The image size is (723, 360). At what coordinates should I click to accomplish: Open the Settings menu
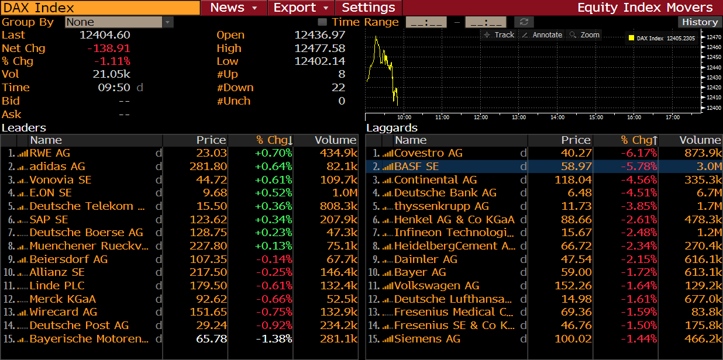click(x=369, y=8)
